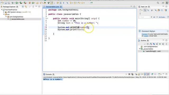Image resolution: width=169 pixels, height=95 pixels.
Task: Select the Console view tab
Action: 49,74
